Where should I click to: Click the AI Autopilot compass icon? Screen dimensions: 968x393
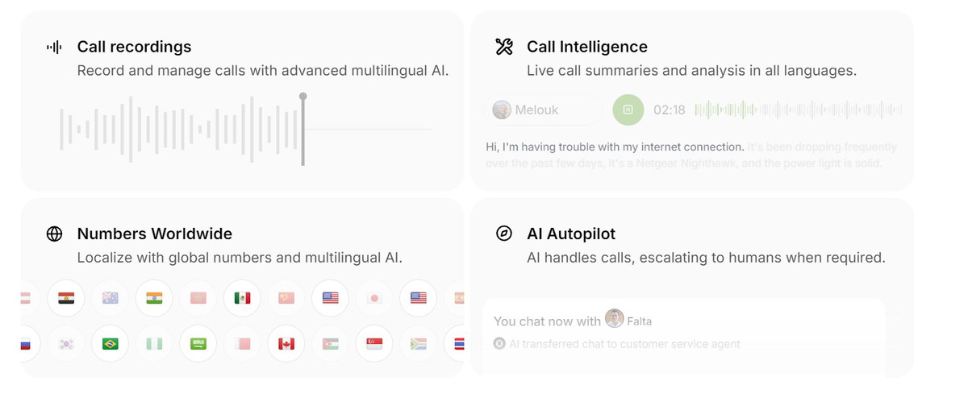click(x=504, y=234)
